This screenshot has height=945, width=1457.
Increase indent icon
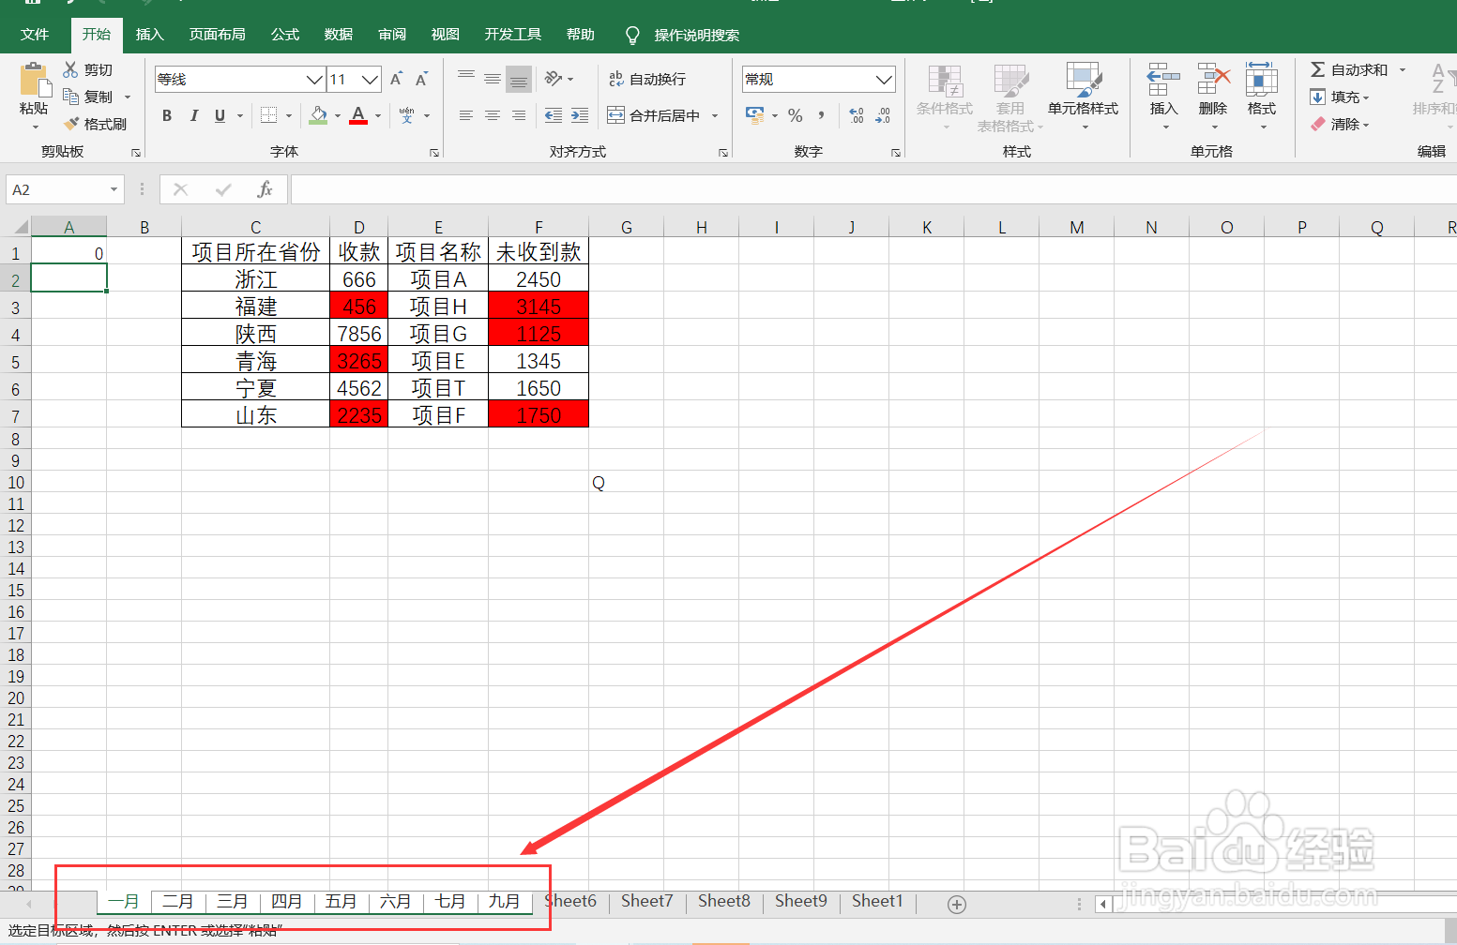click(580, 115)
